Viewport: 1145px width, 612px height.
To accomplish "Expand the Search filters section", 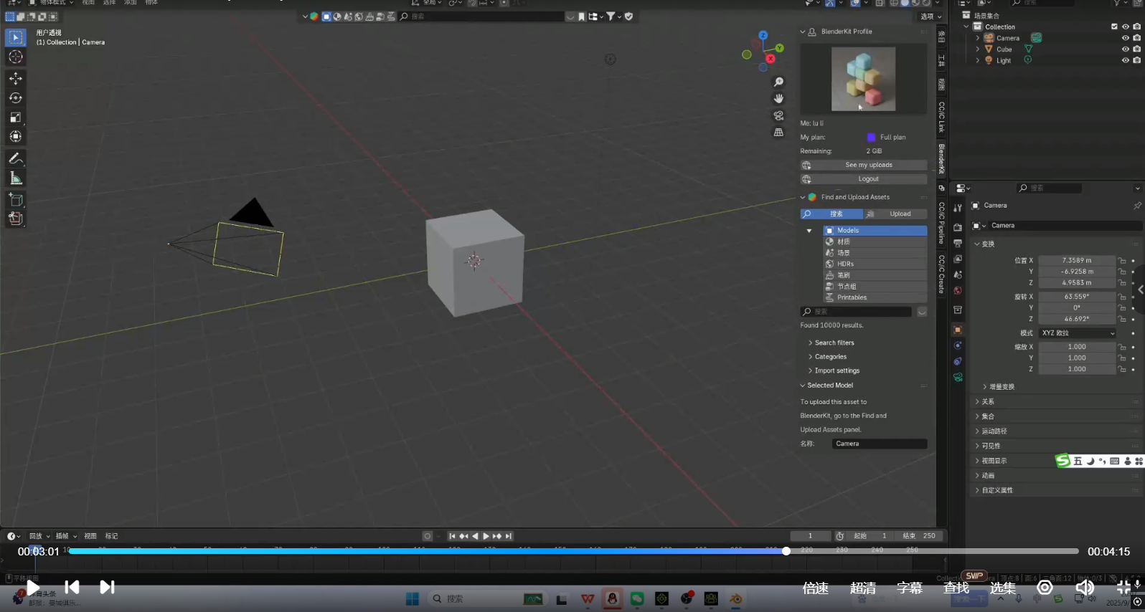I will tap(834, 343).
